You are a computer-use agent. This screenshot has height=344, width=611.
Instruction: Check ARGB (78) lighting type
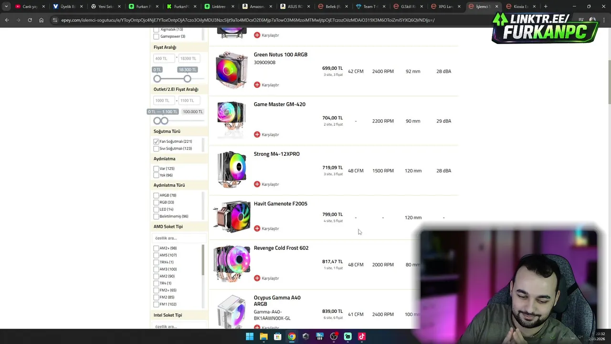156,195
